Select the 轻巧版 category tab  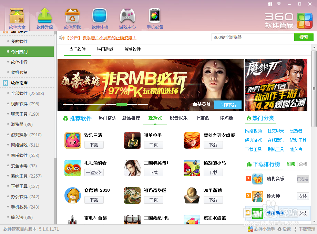click(x=226, y=118)
